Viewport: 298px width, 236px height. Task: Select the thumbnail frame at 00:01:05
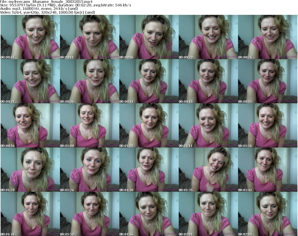click(x=149, y=125)
